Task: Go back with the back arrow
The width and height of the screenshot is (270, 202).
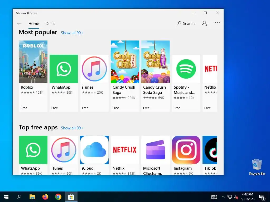Action: coord(19,23)
